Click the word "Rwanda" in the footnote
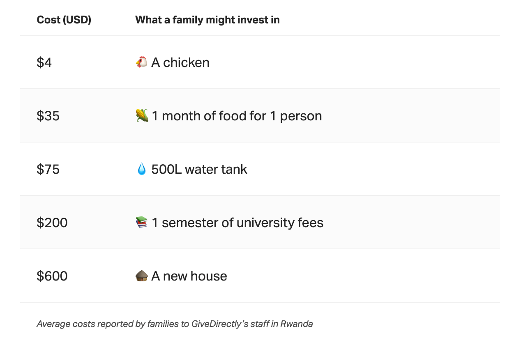 [296, 324]
